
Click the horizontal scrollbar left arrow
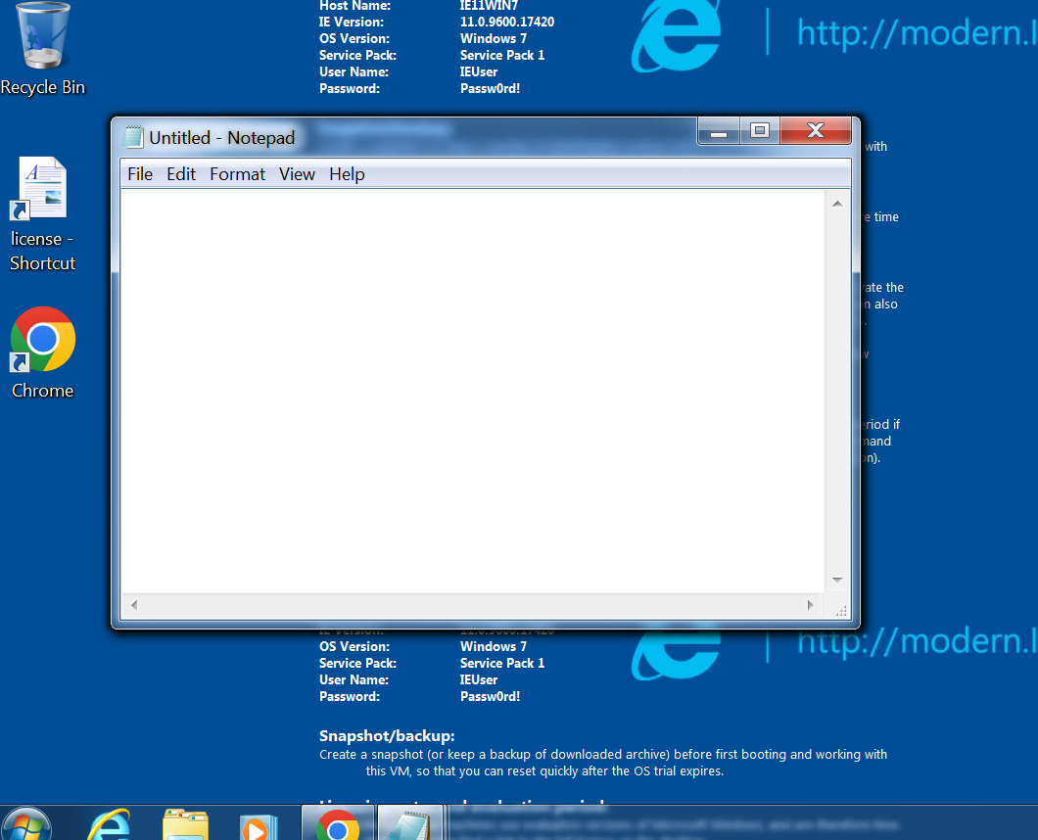[134, 605]
